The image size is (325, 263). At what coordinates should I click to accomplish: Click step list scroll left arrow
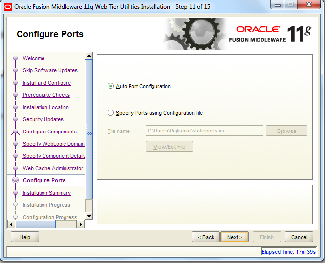pyautogui.click(x=11, y=224)
